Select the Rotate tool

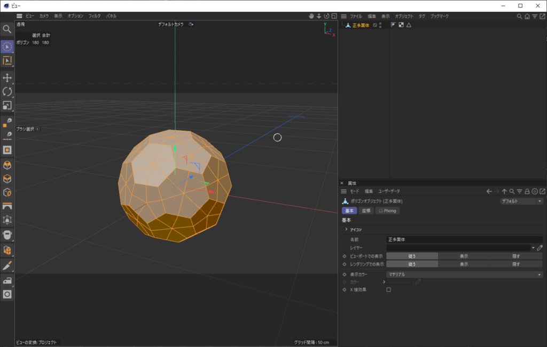click(7, 92)
